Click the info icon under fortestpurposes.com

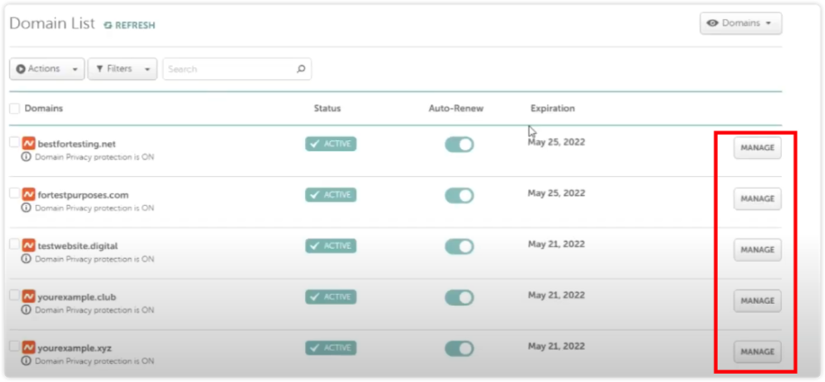point(26,208)
